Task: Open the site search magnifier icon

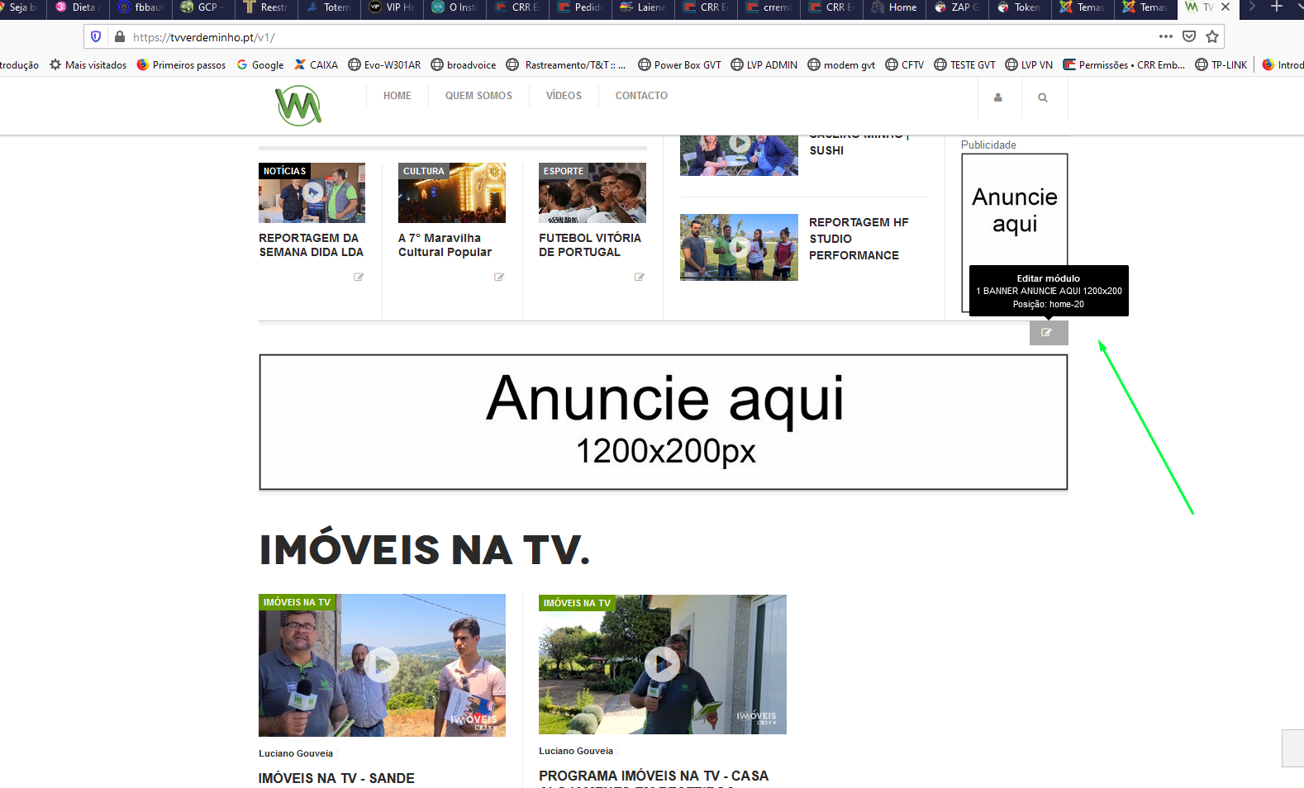Action: (x=1042, y=97)
